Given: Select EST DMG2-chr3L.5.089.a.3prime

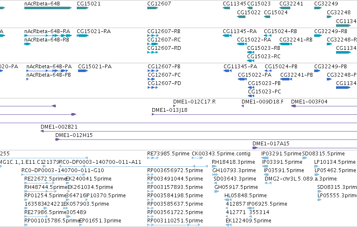Looking at the screenshot, I should [268, 183].
